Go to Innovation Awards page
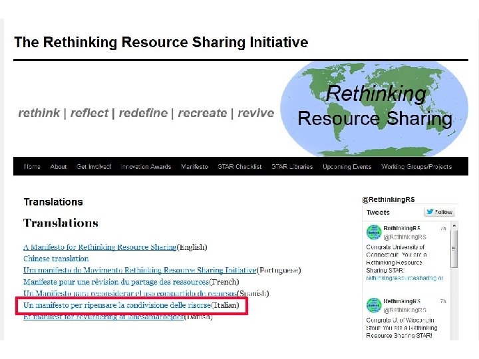This screenshot has height=359, width=479. point(146,167)
